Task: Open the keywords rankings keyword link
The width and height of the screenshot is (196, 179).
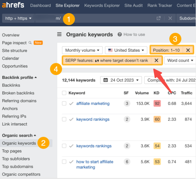Action: pos(94,146)
